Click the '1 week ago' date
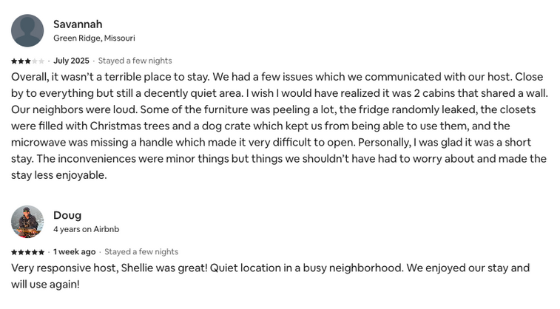This screenshot has width=560, height=309. pyautogui.click(x=74, y=252)
